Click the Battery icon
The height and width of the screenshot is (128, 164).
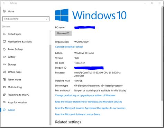click(x=4, y=57)
